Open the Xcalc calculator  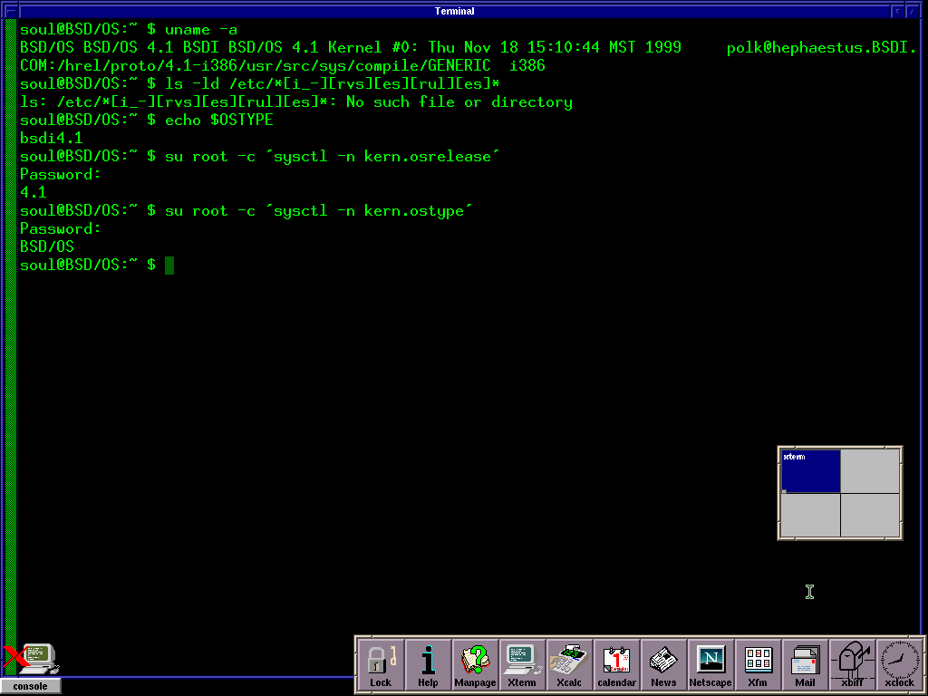point(569,665)
